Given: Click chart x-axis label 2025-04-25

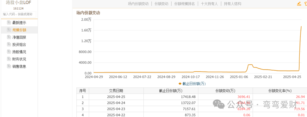Looking at the screenshot, I should (292, 77).
